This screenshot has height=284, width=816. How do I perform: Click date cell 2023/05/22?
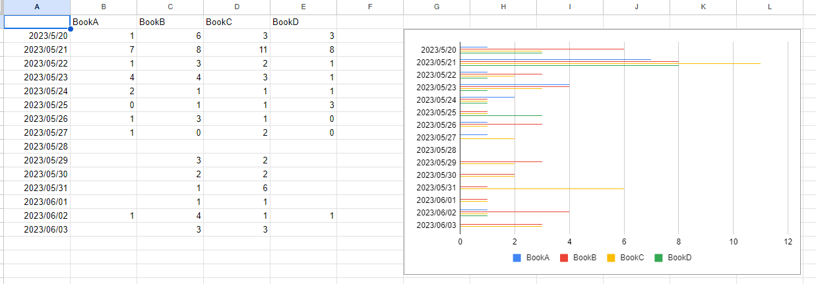37,63
